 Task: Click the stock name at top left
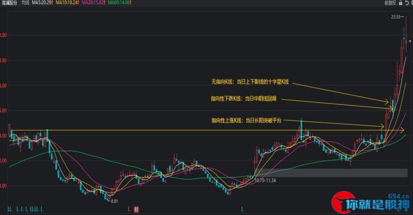(x=9, y=3)
